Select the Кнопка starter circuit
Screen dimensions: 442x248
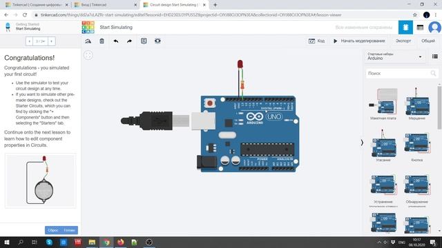[417, 147]
